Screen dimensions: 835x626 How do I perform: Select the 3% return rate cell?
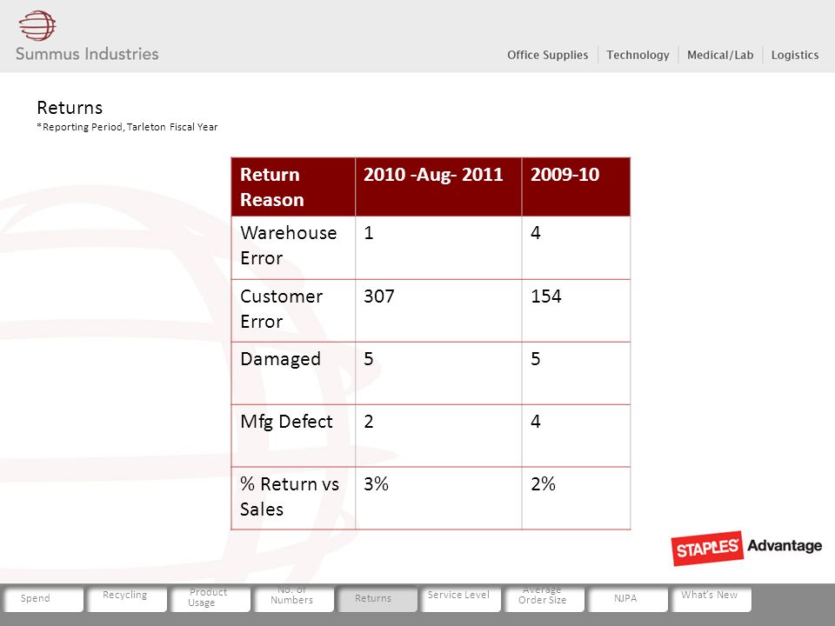(x=438, y=498)
